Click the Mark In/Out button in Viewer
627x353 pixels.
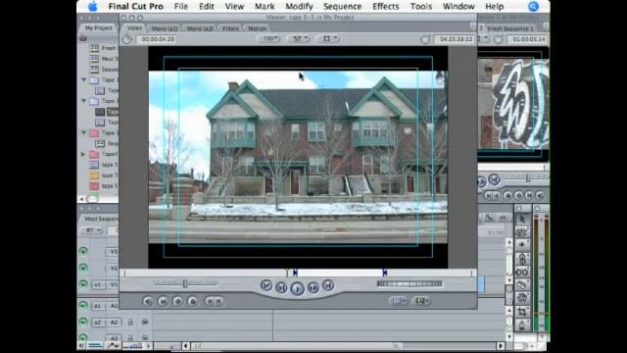coord(214,301)
